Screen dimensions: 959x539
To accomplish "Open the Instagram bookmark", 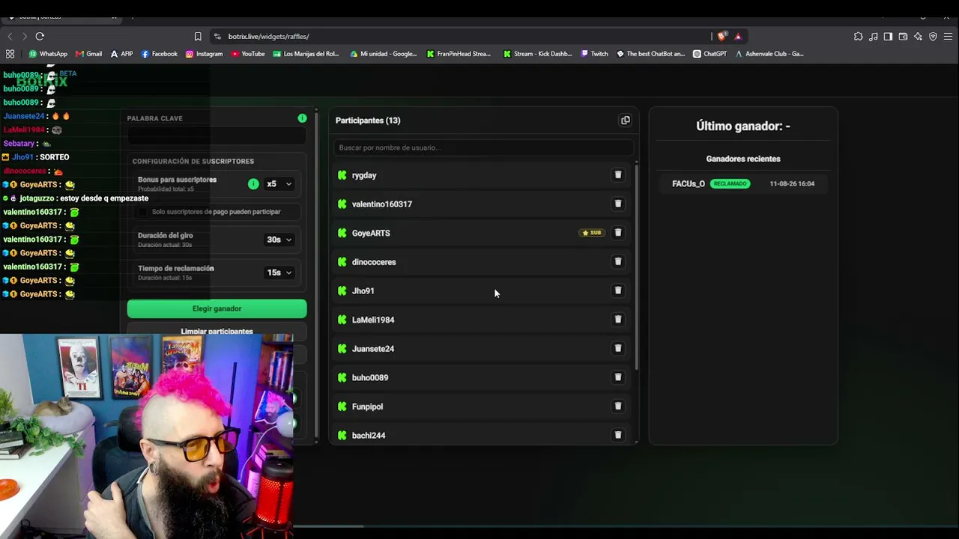I will coord(204,54).
